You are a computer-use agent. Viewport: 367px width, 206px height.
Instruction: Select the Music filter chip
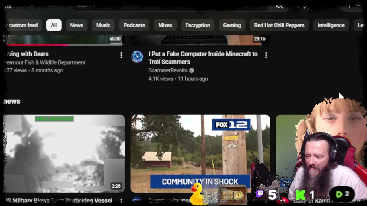click(x=103, y=25)
